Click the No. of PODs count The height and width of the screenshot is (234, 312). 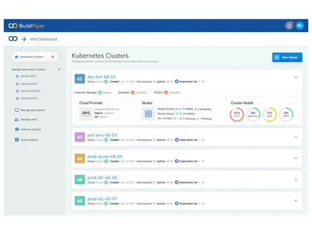tap(175, 119)
